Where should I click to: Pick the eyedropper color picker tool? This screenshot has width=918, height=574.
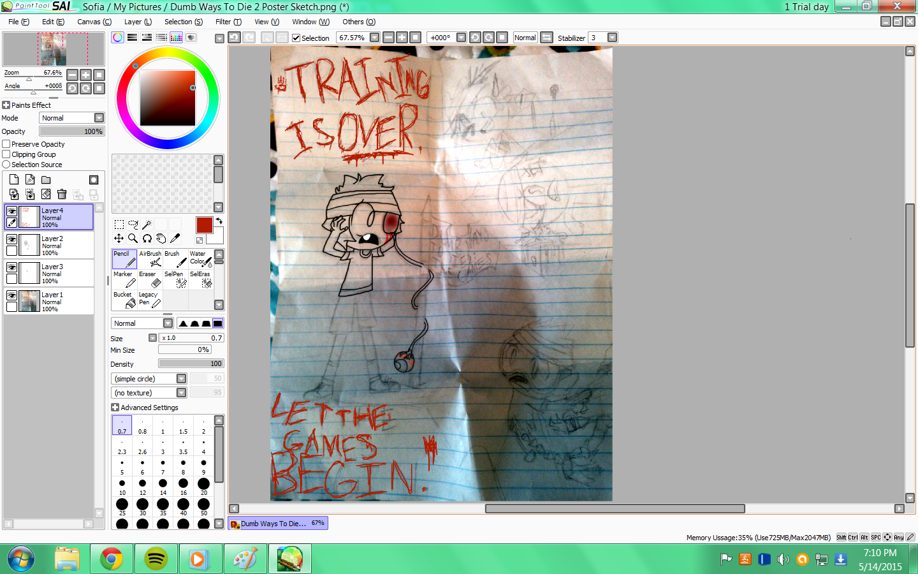click(x=175, y=239)
